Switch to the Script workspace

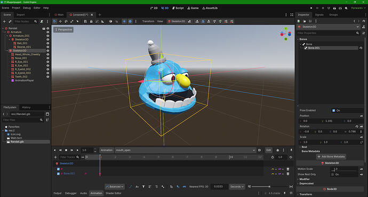click(178, 8)
